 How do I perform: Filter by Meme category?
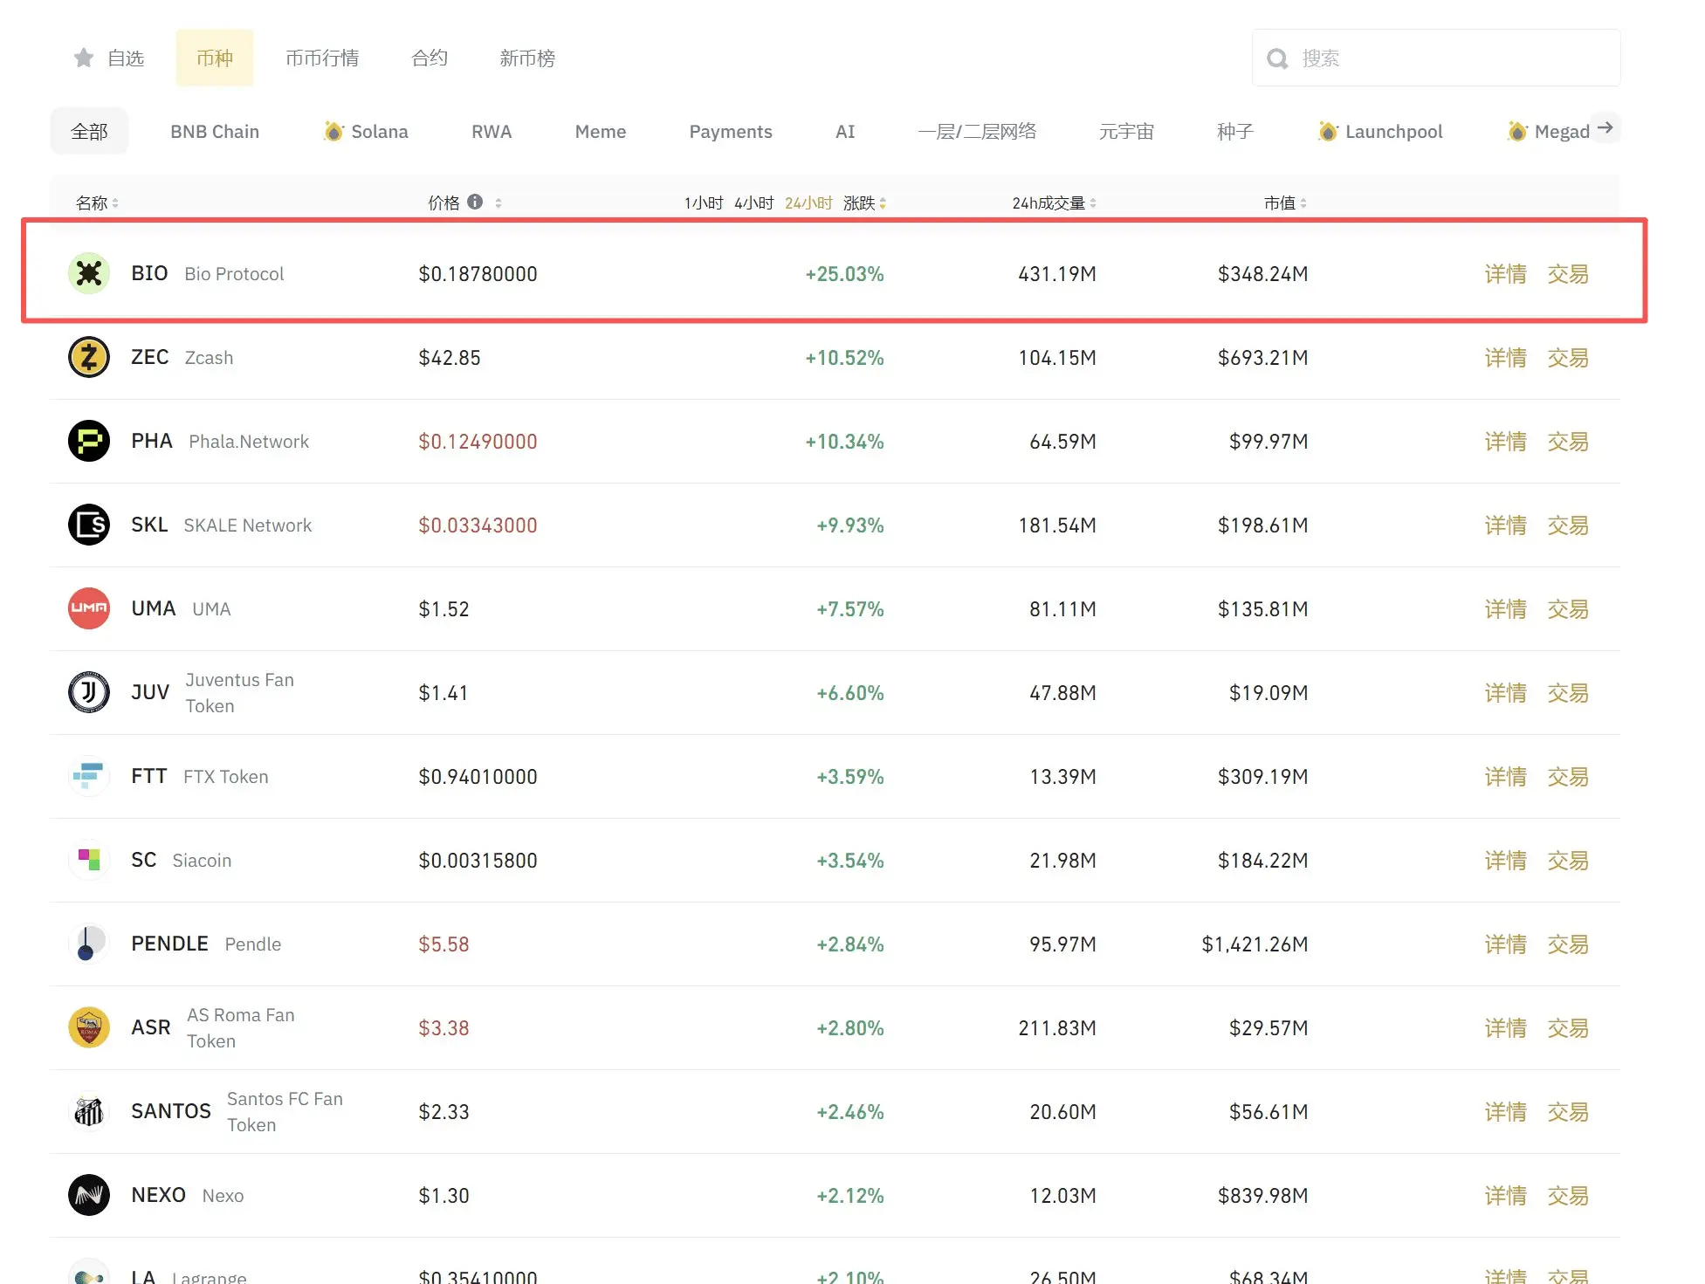[601, 131]
